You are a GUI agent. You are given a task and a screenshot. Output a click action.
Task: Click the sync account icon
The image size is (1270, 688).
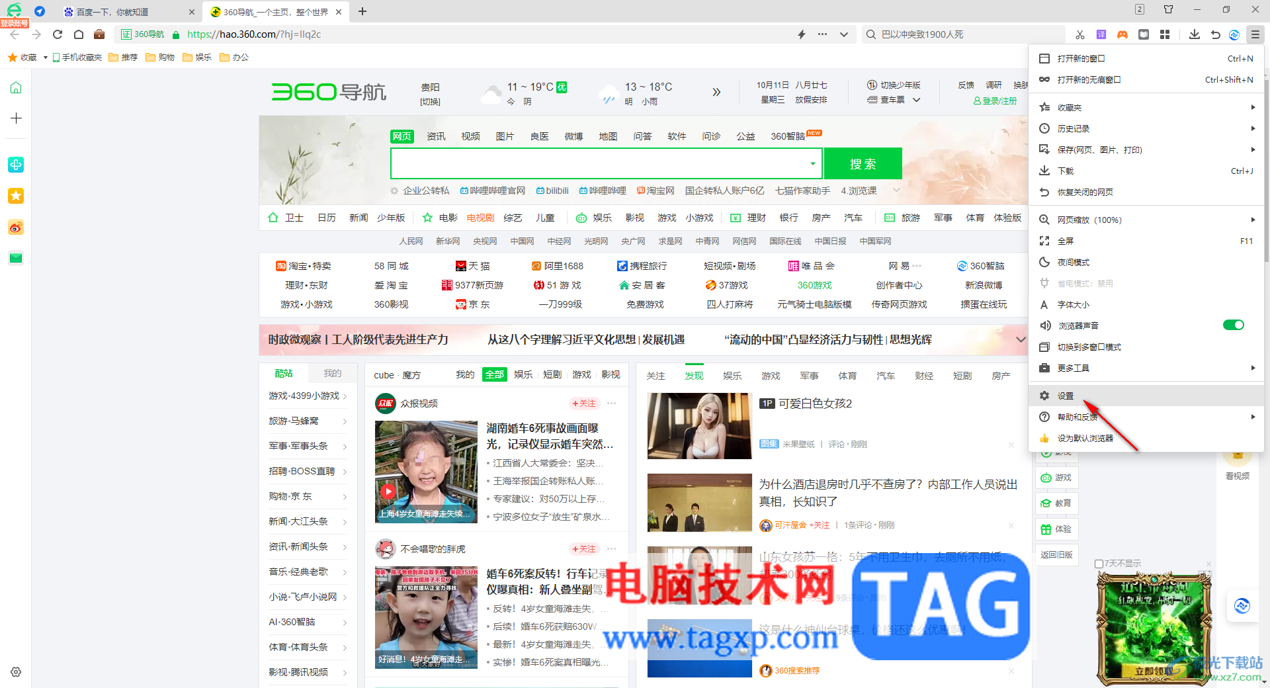1234,34
